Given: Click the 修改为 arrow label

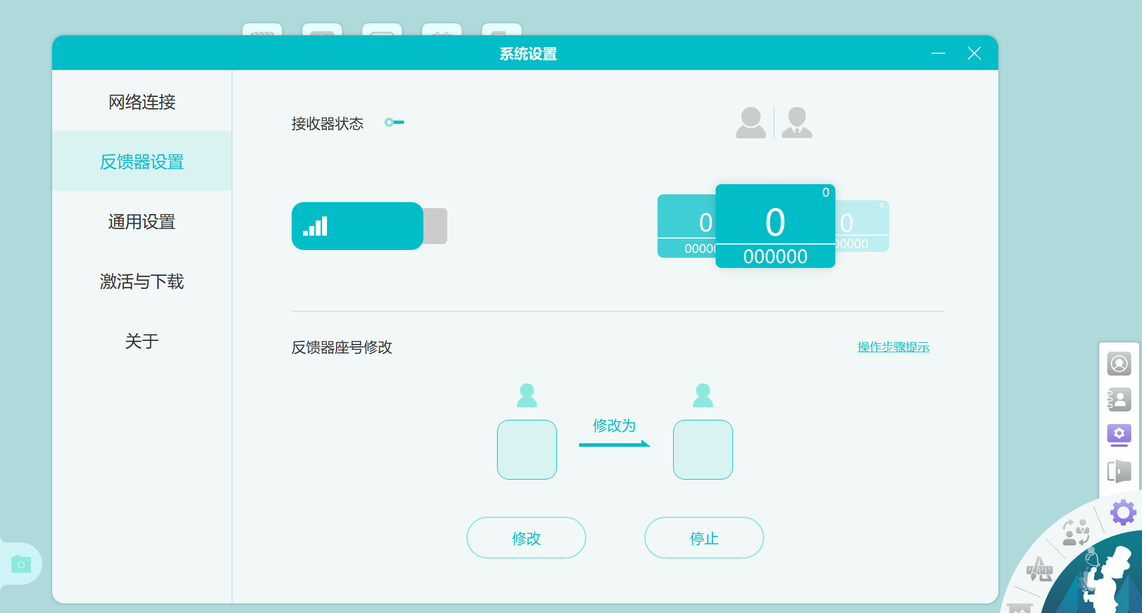Looking at the screenshot, I should coord(614,426).
